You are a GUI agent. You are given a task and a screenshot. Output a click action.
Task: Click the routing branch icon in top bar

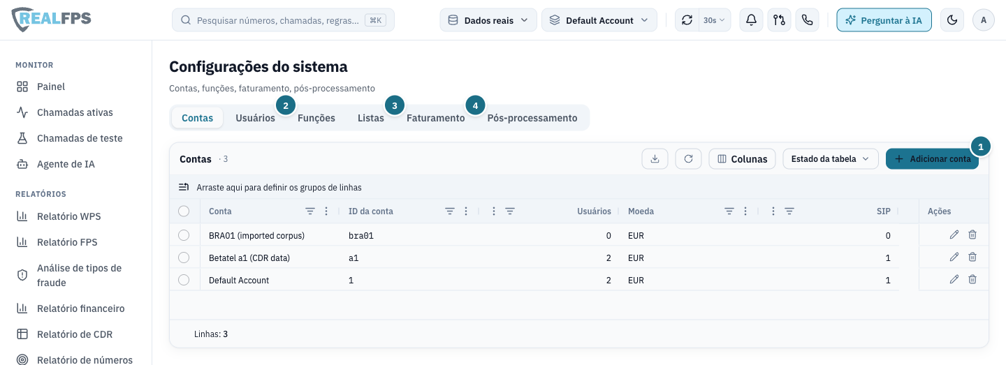779,20
